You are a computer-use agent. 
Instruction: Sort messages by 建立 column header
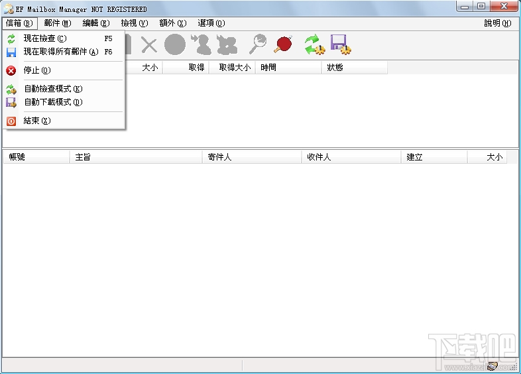tap(434, 157)
